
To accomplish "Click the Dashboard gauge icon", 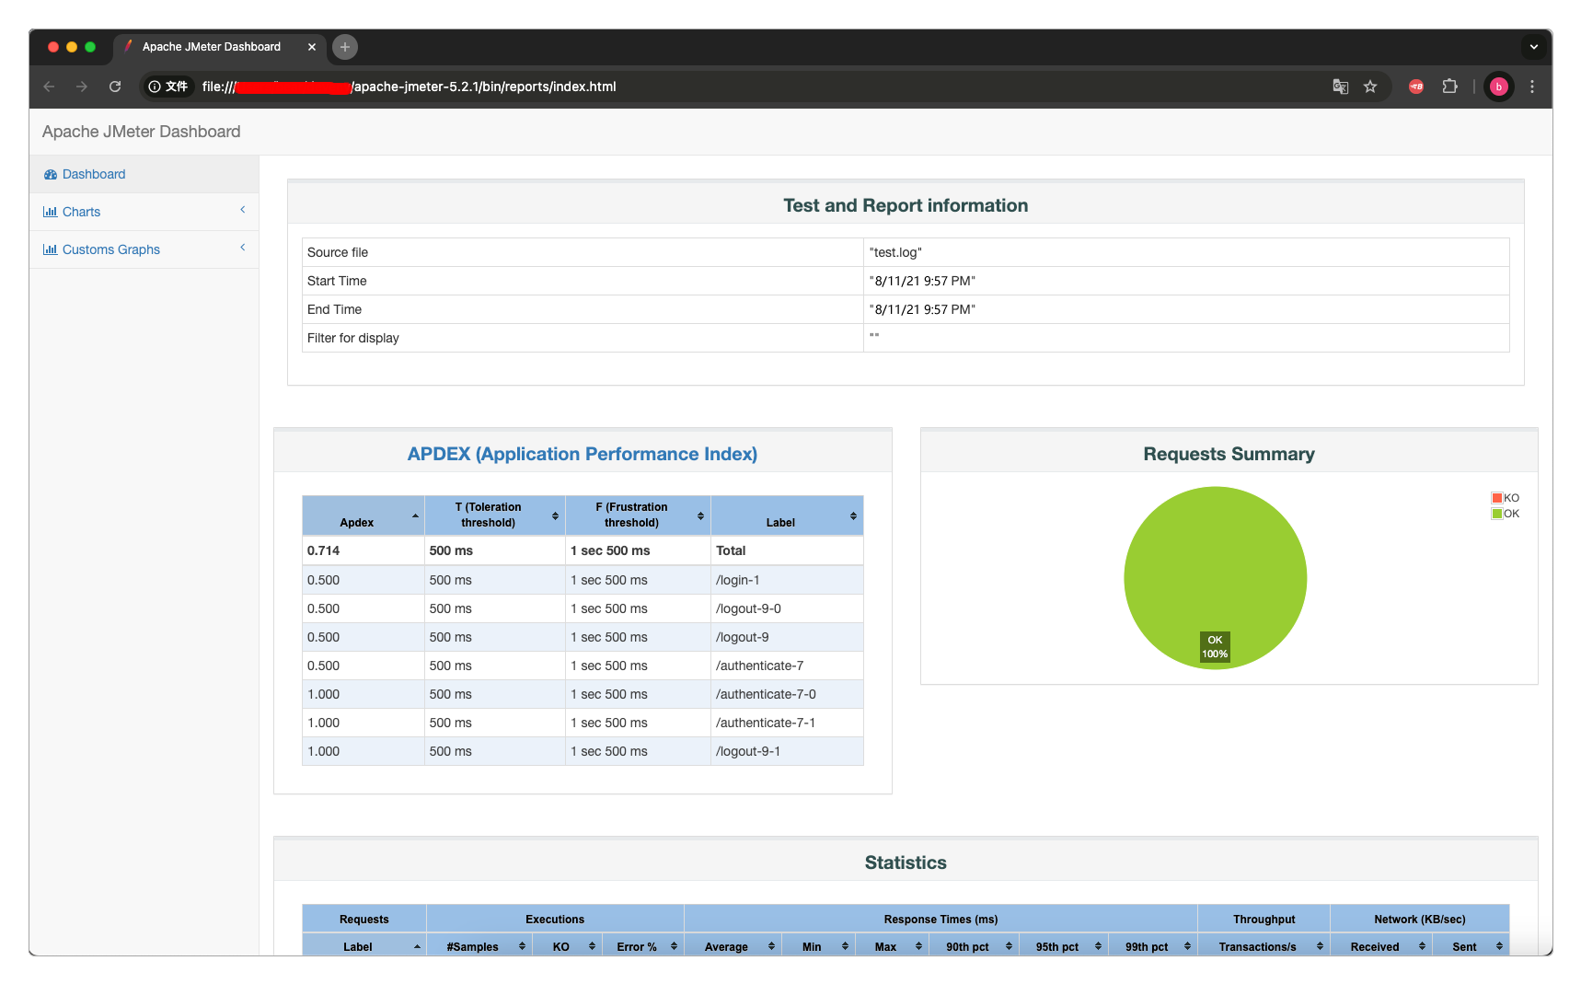I will point(51,174).
